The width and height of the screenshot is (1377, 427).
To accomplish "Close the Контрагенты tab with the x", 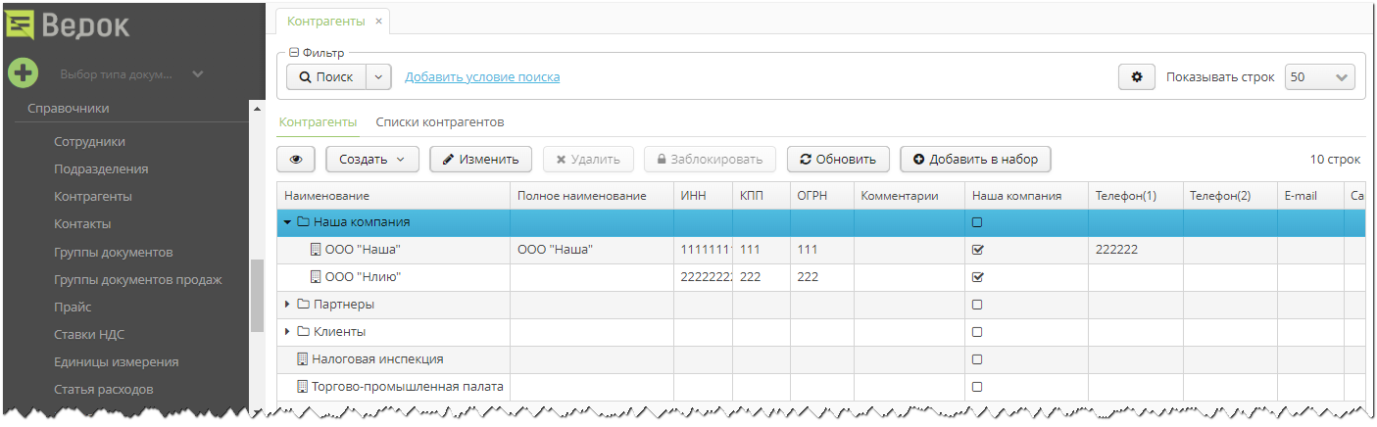I will click(x=379, y=21).
